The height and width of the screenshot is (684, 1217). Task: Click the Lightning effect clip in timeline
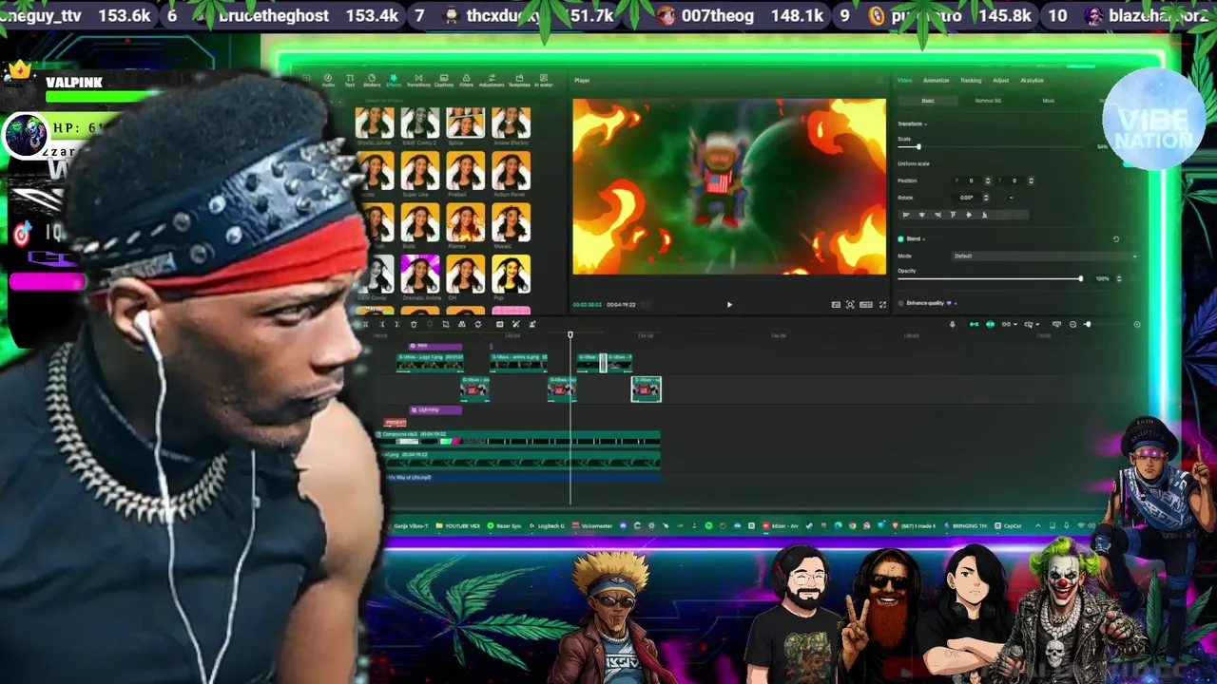pyautogui.click(x=435, y=409)
